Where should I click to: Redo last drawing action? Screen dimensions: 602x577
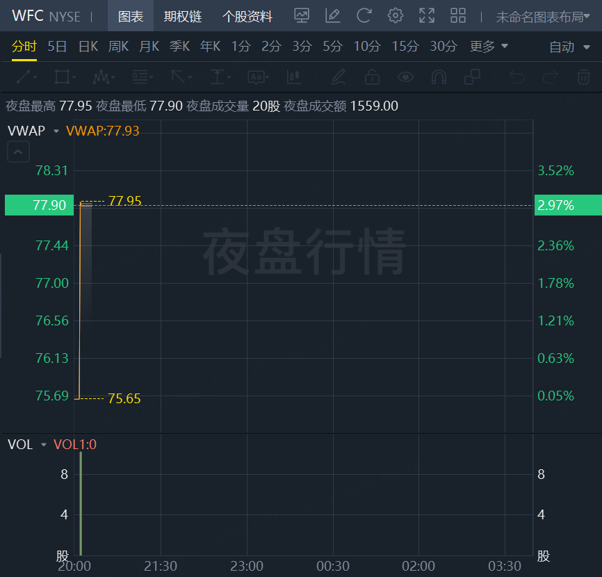(x=550, y=76)
